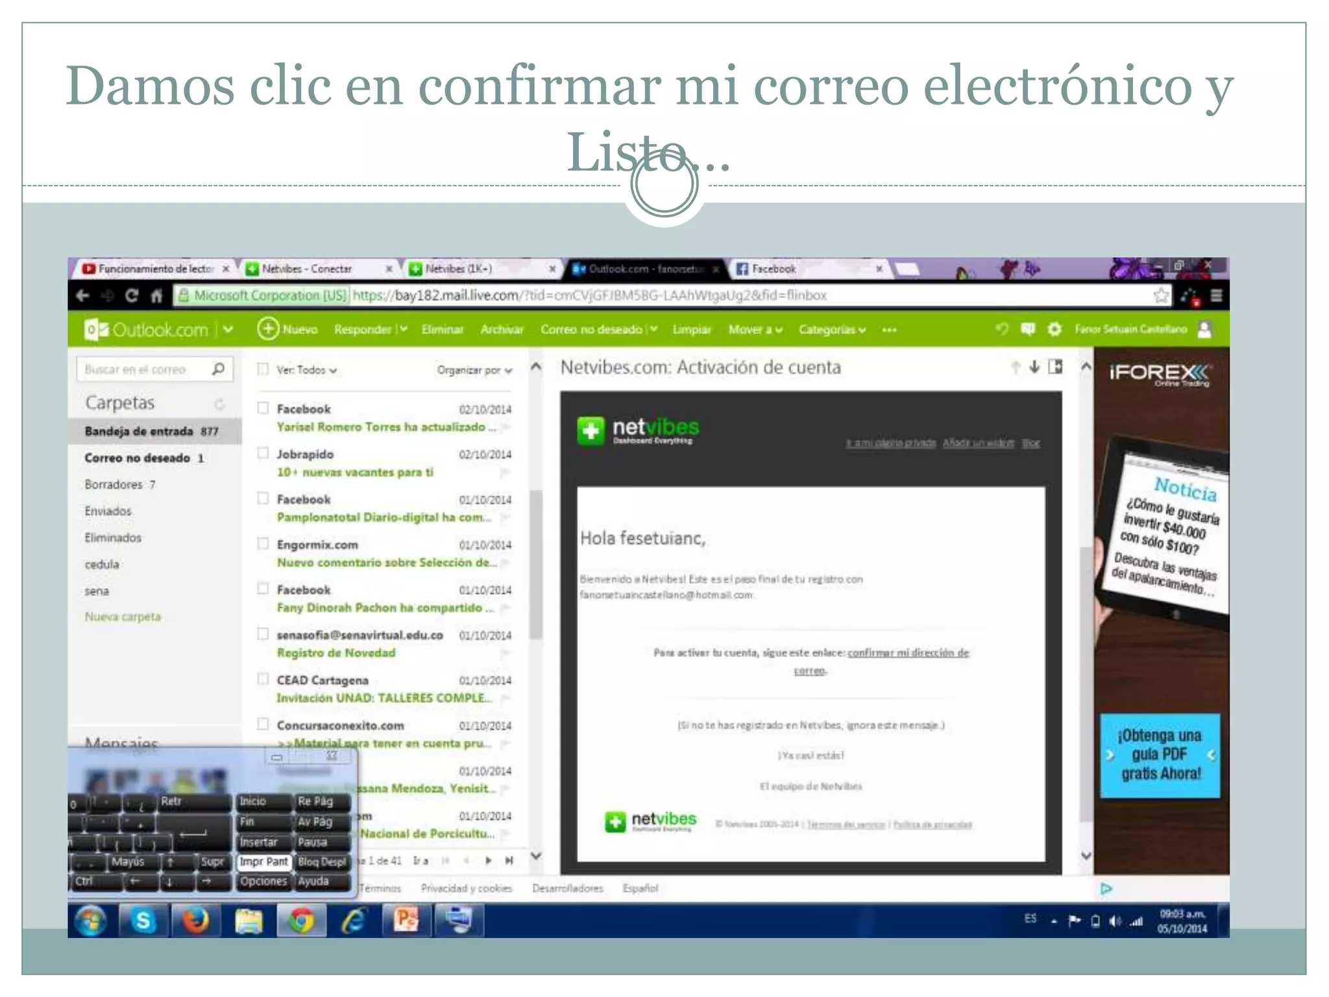This screenshot has height=997, width=1329.
Task: Expand the Outlook.com apps dropdown arrow
Action: click(x=228, y=330)
